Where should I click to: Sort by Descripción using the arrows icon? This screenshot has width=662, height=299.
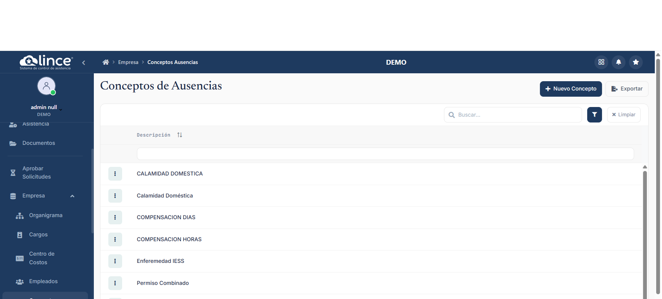click(x=180, y=135)
